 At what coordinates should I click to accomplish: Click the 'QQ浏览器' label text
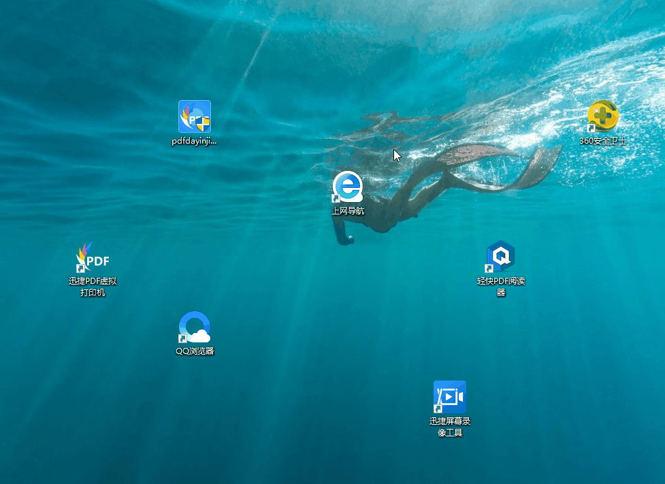(195, 351)
